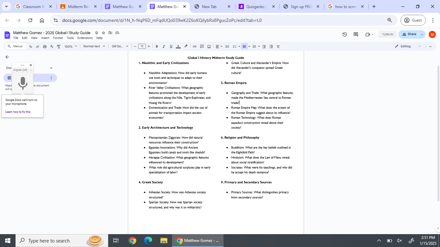This screenshot has width=440, height=247.
Task: Close the voice typing widget
Action: click(31, 65)
